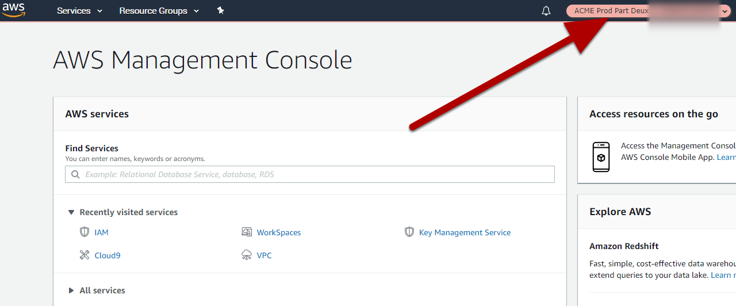Click the AWS services panel heading

97,114
